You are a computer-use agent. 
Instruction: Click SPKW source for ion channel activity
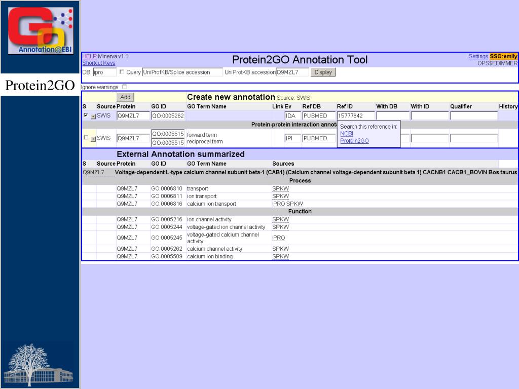click(x=281, y=219)
